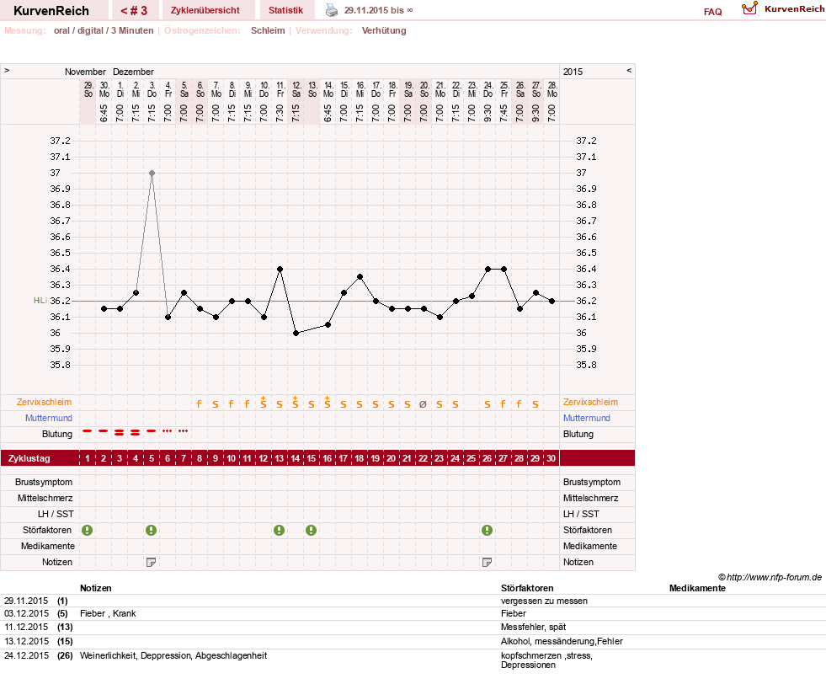This screenshot has height=700, width=826.
Task: Open the note icon on cycle day 26
Action: 488,563
